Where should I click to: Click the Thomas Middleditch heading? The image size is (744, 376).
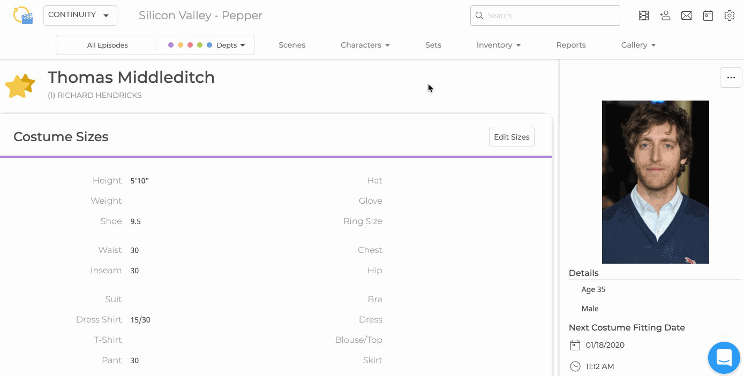tap(131, 78)
